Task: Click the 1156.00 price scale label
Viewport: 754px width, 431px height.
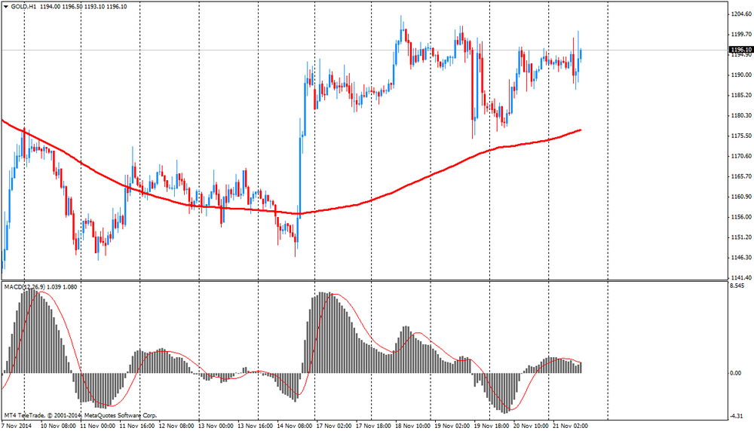Action: pos(741,217)
